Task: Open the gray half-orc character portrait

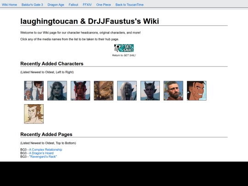Action: (57, 90)
